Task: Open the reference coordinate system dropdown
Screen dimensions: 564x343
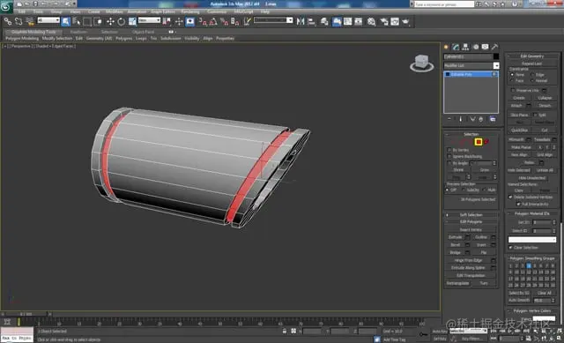Action: (x=149, y=20)
